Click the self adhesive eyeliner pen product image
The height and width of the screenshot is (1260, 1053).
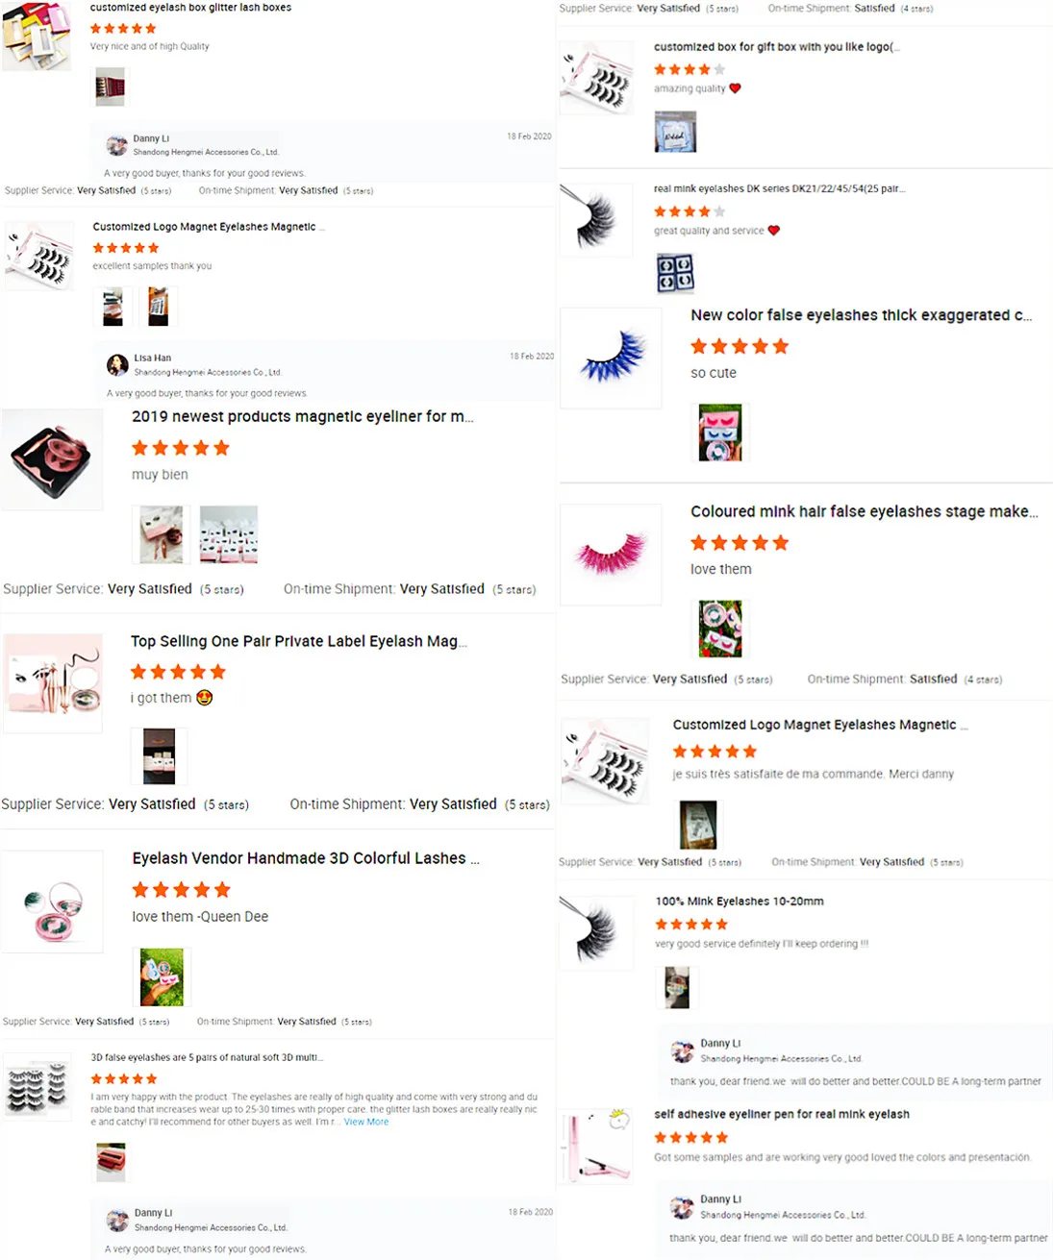click(596, 1145)
